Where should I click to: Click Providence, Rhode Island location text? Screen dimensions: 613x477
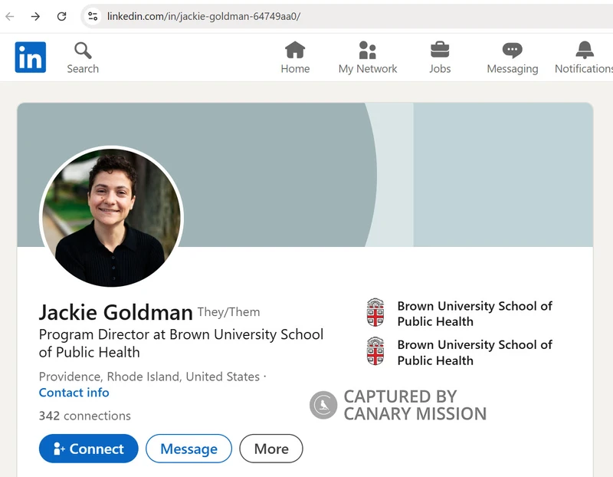coord(149,377)
